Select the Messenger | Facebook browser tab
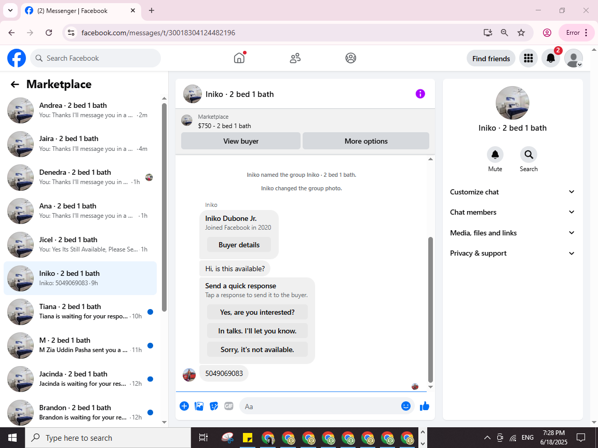 coord(80,11)
